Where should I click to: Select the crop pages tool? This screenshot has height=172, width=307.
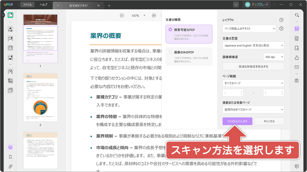tap(10, 80)
